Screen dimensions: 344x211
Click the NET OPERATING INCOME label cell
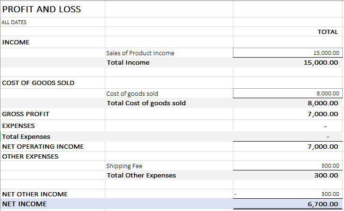point(43,146)
